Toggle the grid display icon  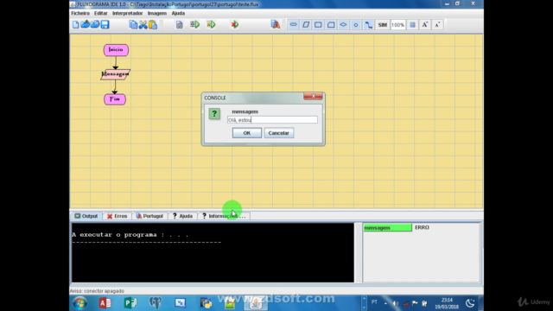click(x=412, y=25)
